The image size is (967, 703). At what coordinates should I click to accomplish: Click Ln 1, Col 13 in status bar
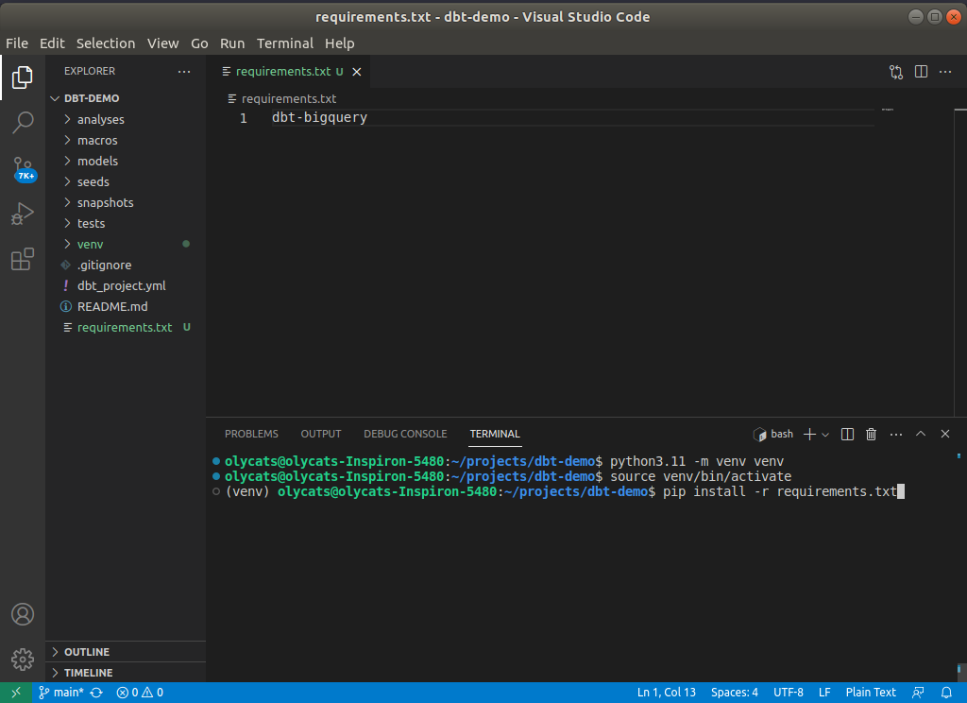(x=666, y=693)
